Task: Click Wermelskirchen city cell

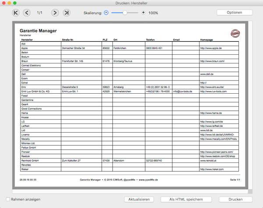Action: pyautogui.click(x=129, y=92)
